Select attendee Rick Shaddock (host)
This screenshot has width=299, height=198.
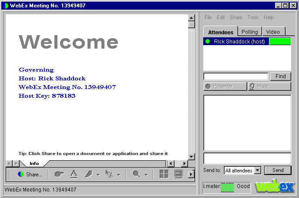247,41
